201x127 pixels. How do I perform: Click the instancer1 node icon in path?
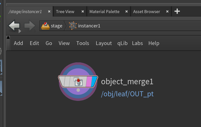[x=73, y=26]
